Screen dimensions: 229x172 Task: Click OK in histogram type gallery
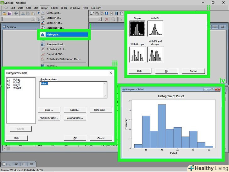pyautogui.click(x=167, y=71)
